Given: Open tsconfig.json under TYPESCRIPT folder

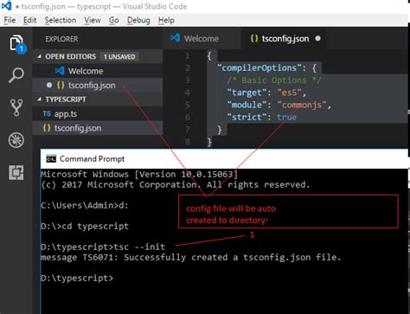Looking at the screenshot, I should point(98,128).
